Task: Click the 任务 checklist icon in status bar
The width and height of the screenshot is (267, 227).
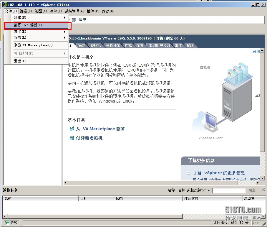Action: tap(7, 223)
